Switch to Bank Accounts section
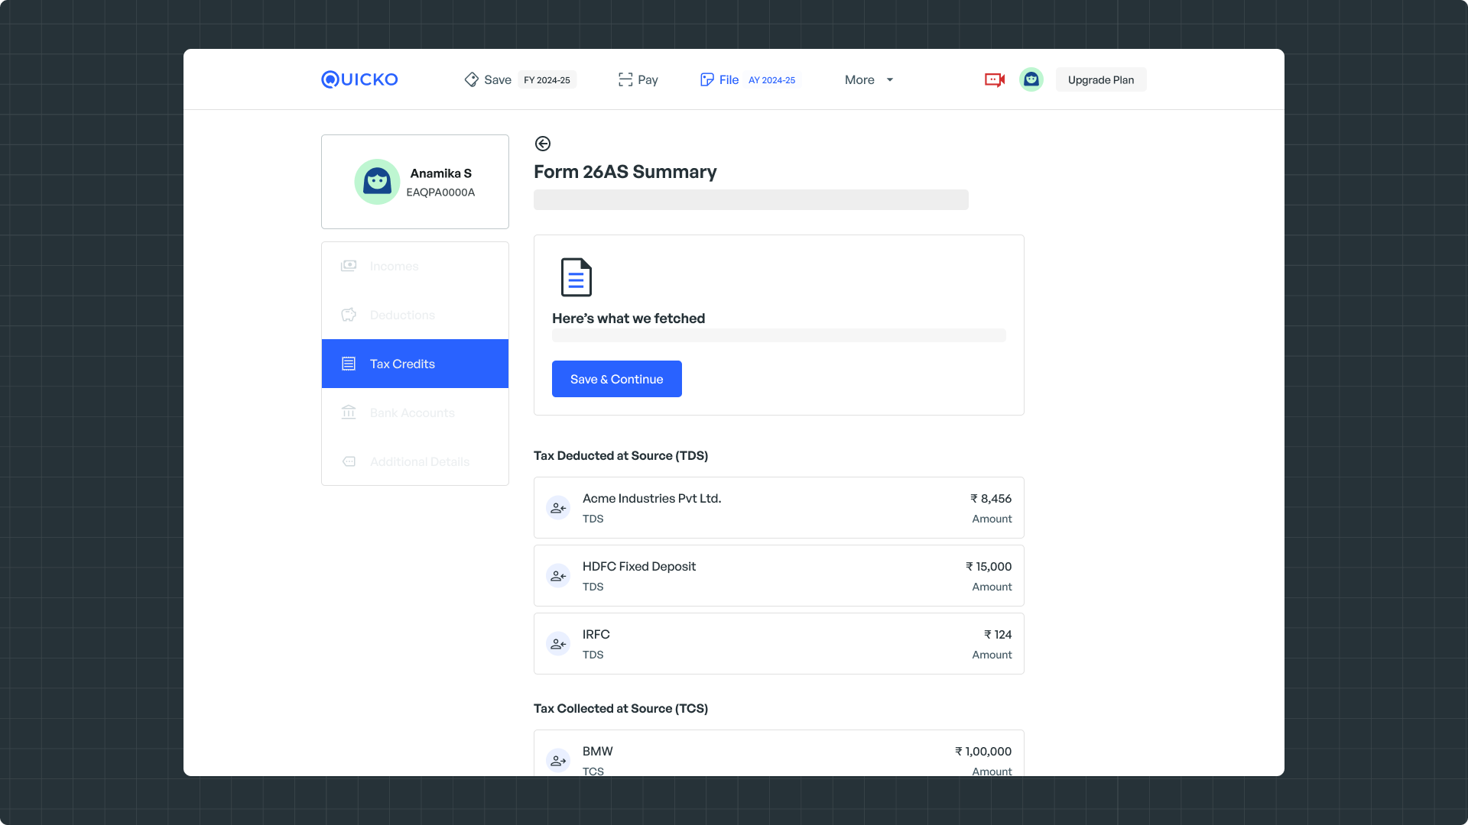 tap(415, 412)
